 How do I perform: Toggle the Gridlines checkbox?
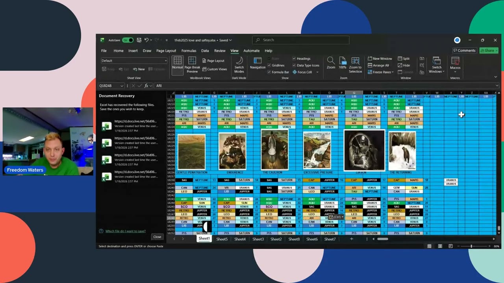pos(276,66)
